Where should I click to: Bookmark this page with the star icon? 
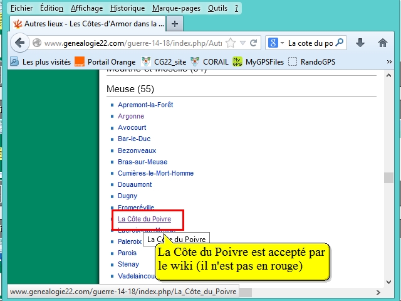(231, 43)
